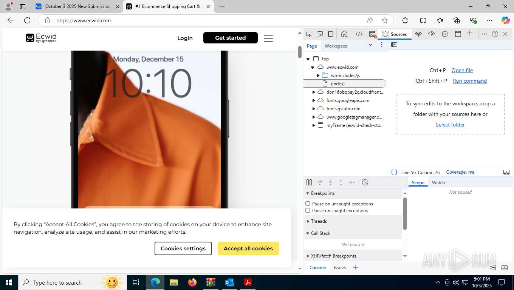Expand the wp-includes/js folder
The image size is (514, 290).
point(318,76)
